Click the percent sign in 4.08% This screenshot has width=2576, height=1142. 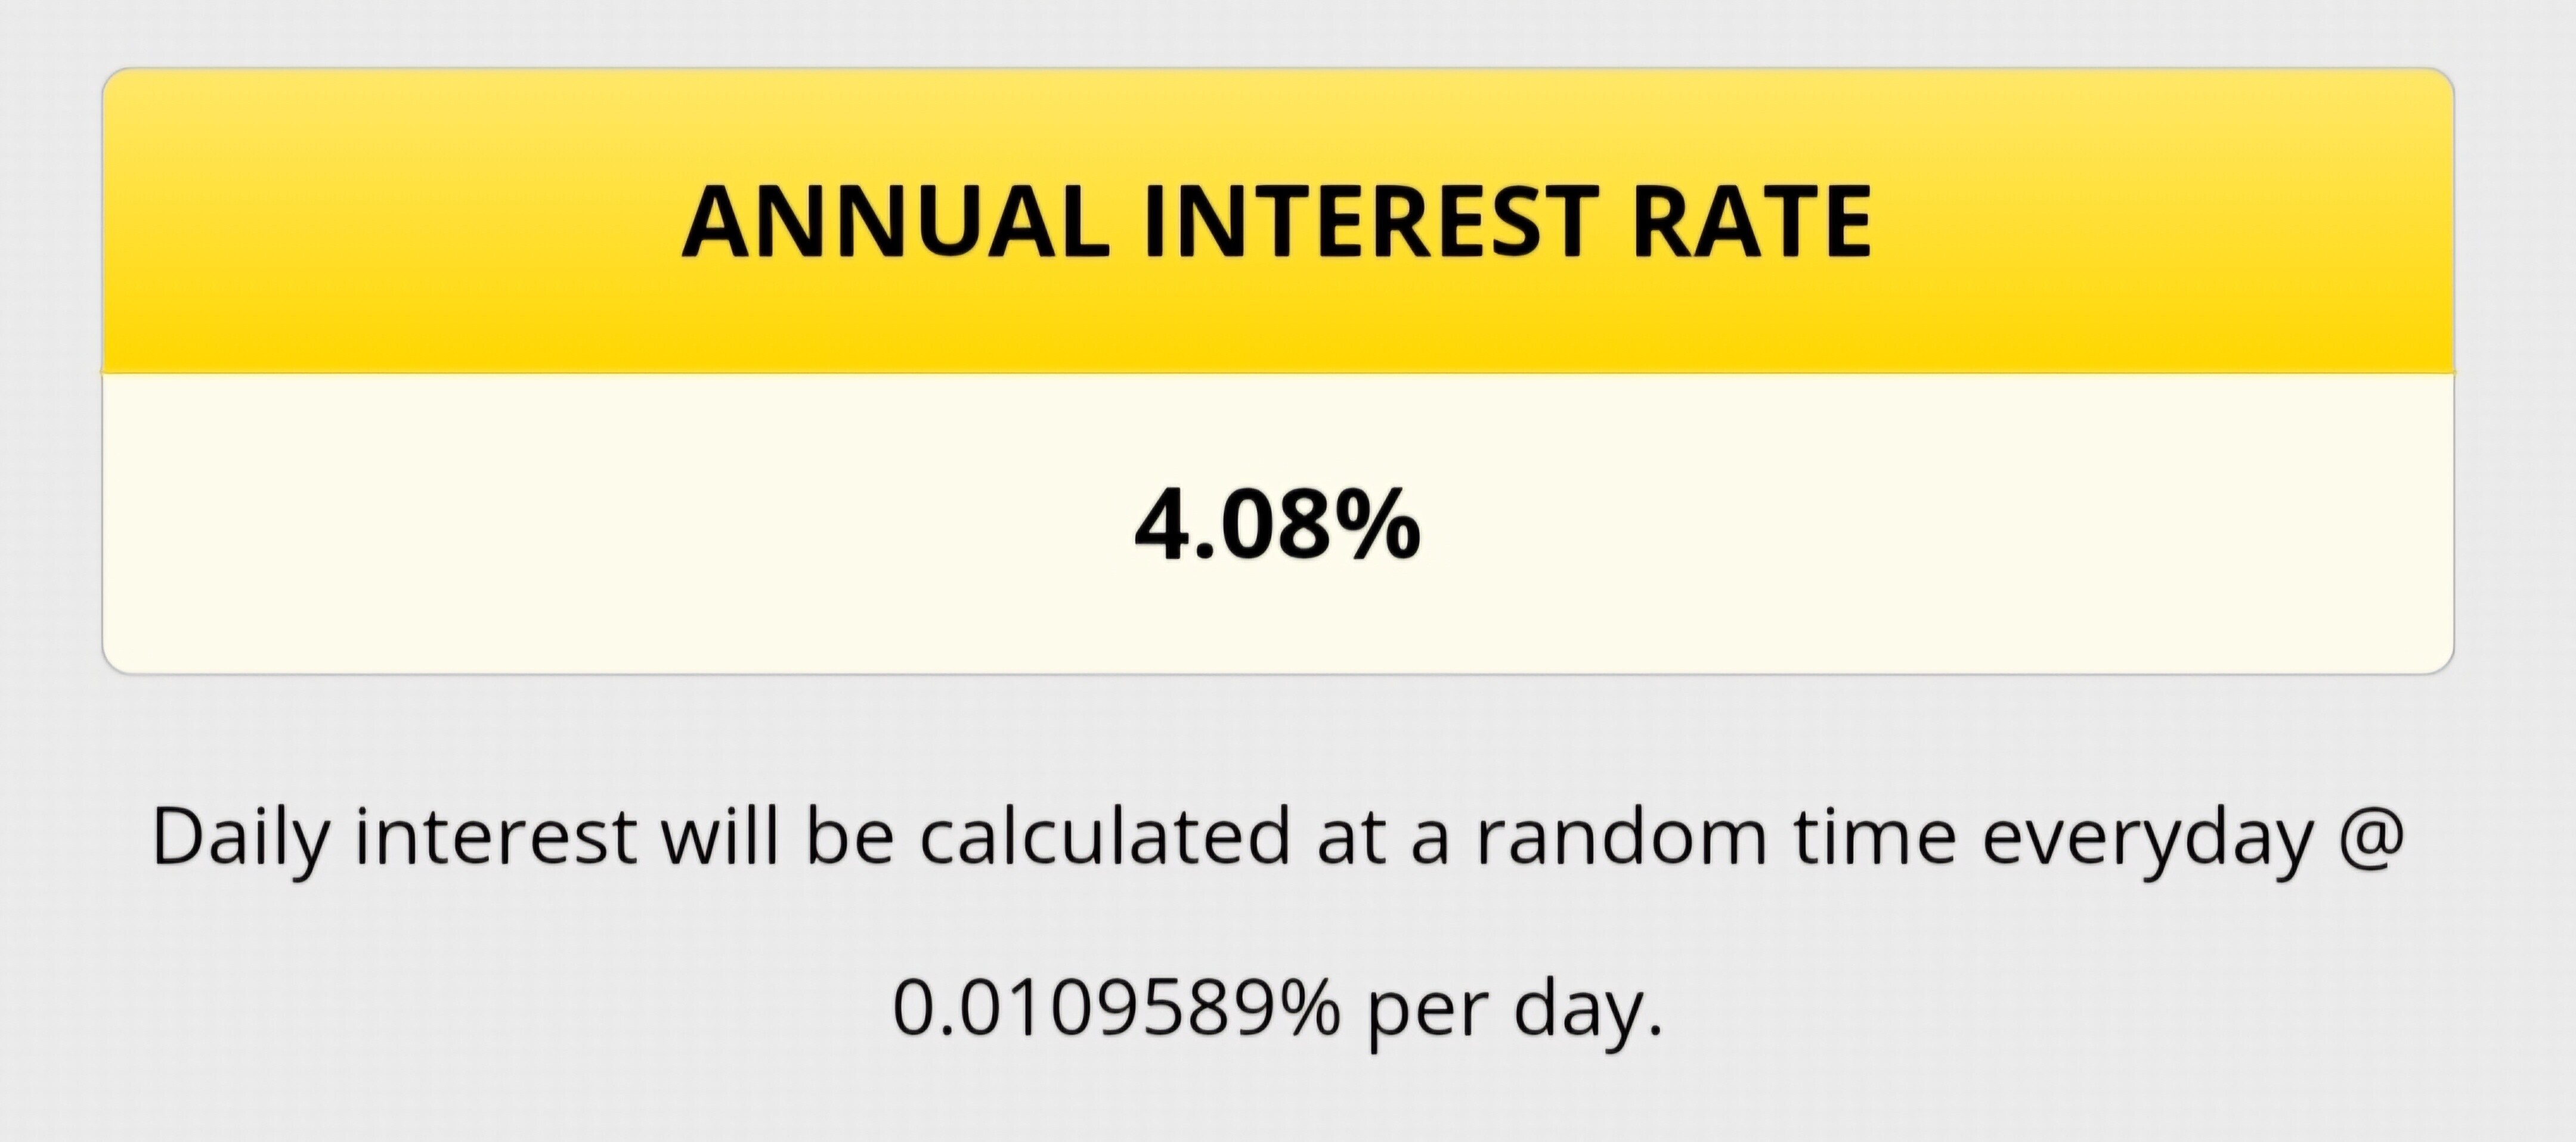click(1375, 523)
